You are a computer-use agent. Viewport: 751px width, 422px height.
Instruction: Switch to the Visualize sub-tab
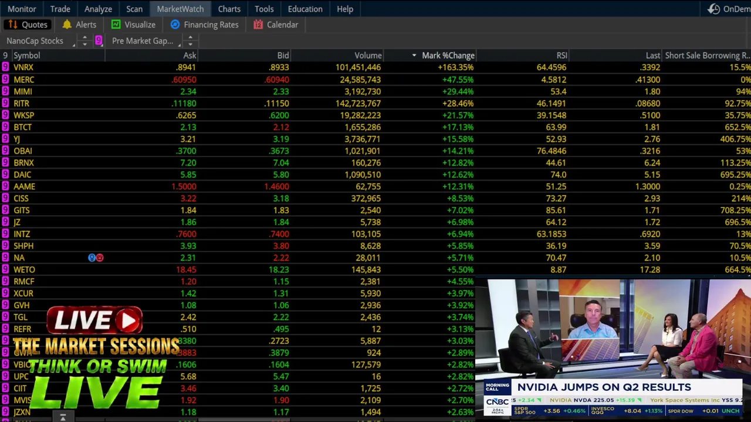[133, 25]
